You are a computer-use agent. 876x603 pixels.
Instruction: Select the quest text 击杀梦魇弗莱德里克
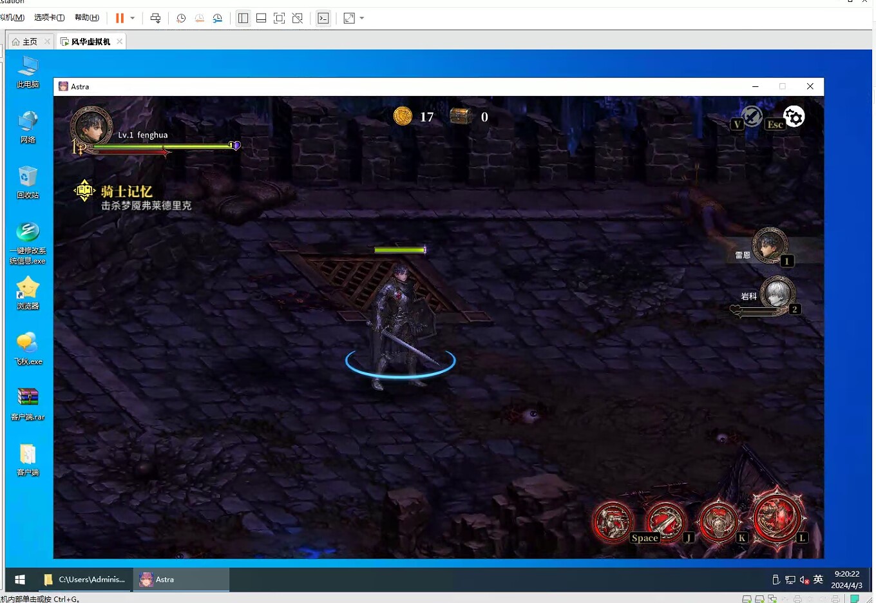tap(146, 206)
